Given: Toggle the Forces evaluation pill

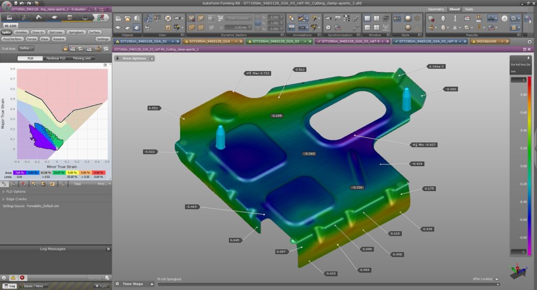Looking at the screenshot, I should tap(31, 39).
